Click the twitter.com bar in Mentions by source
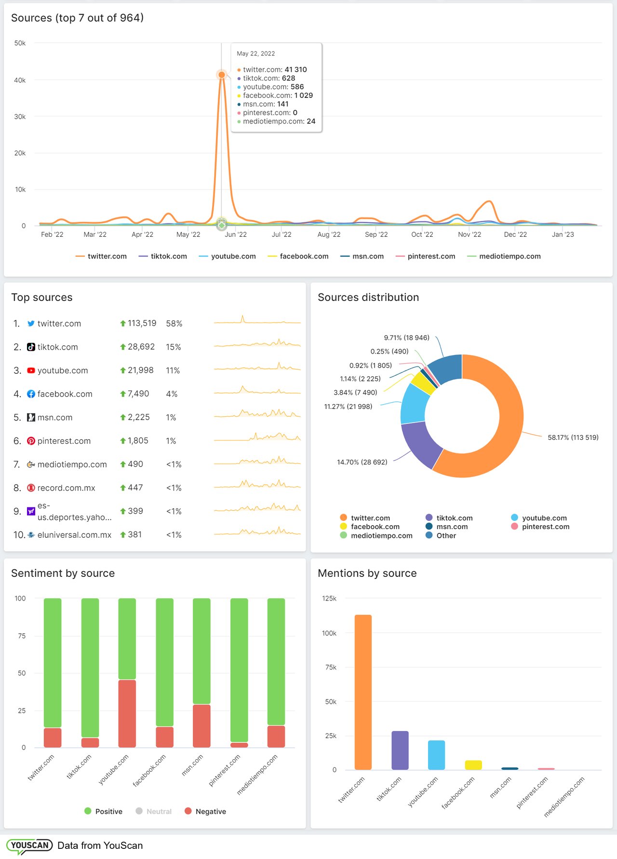 363,692
